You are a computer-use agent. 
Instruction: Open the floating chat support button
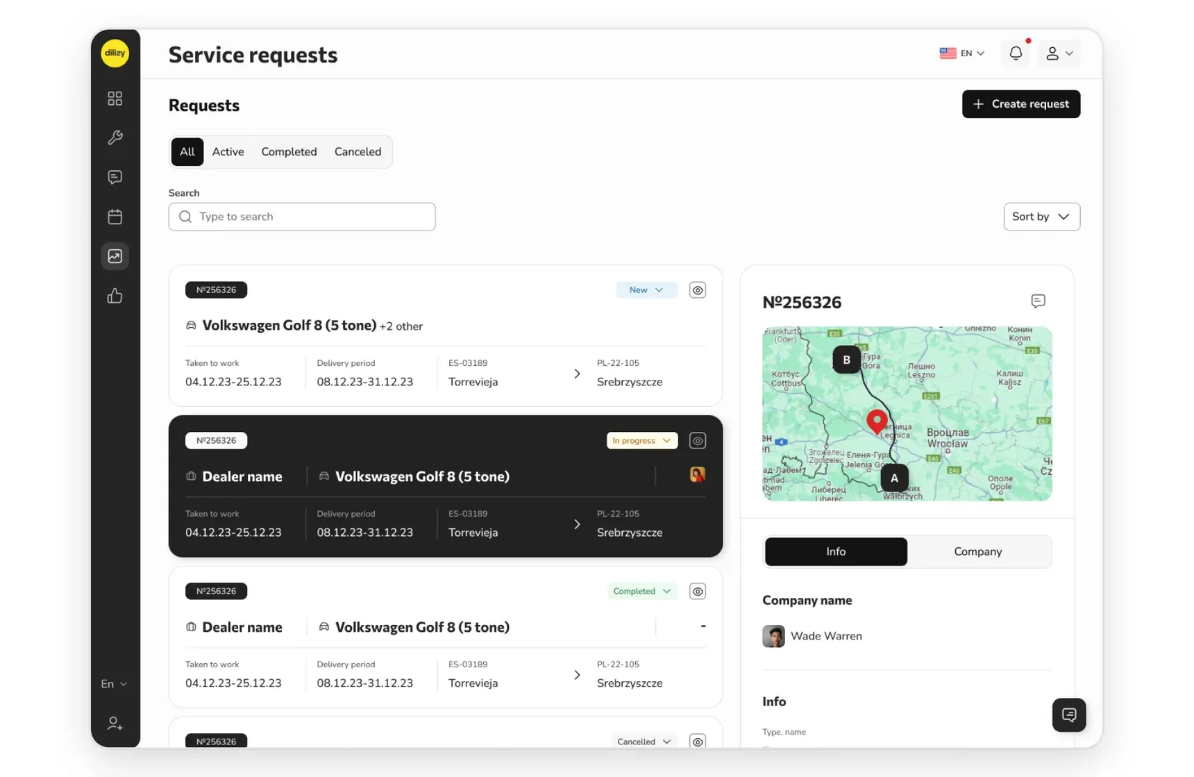tap(1068, 715)
